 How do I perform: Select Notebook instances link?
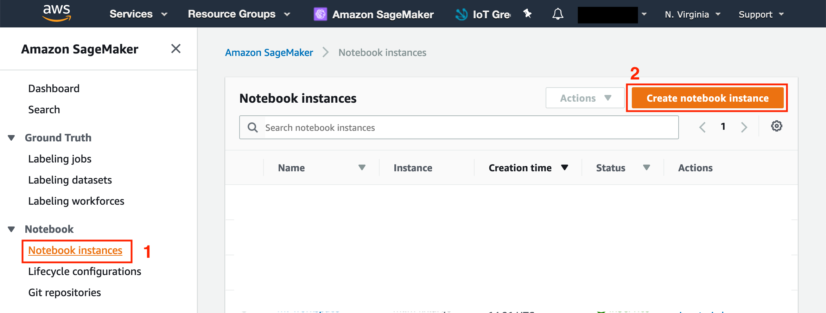pos(75,250)
